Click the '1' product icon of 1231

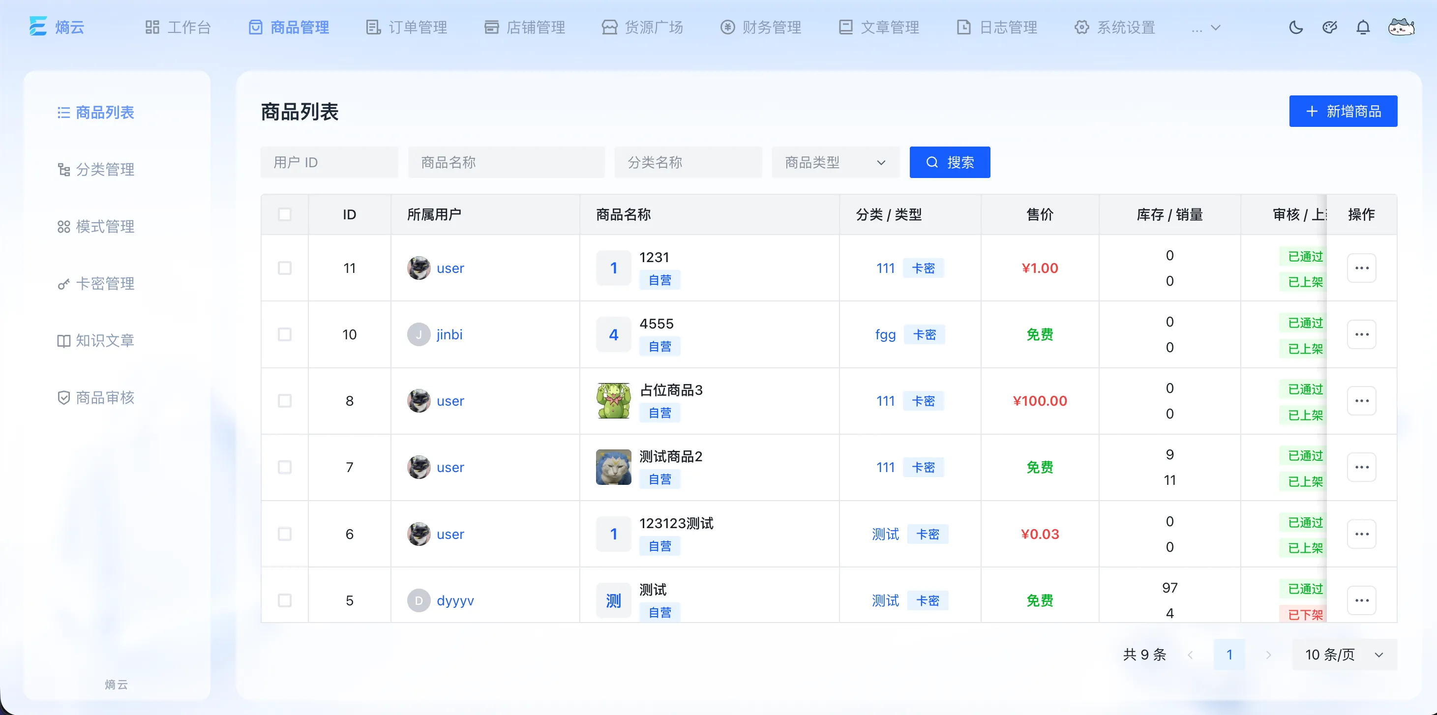coord(613,268)
